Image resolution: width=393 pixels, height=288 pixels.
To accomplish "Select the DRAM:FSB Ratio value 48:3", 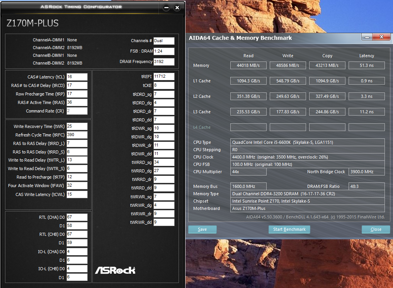I will tap(367, 186).
